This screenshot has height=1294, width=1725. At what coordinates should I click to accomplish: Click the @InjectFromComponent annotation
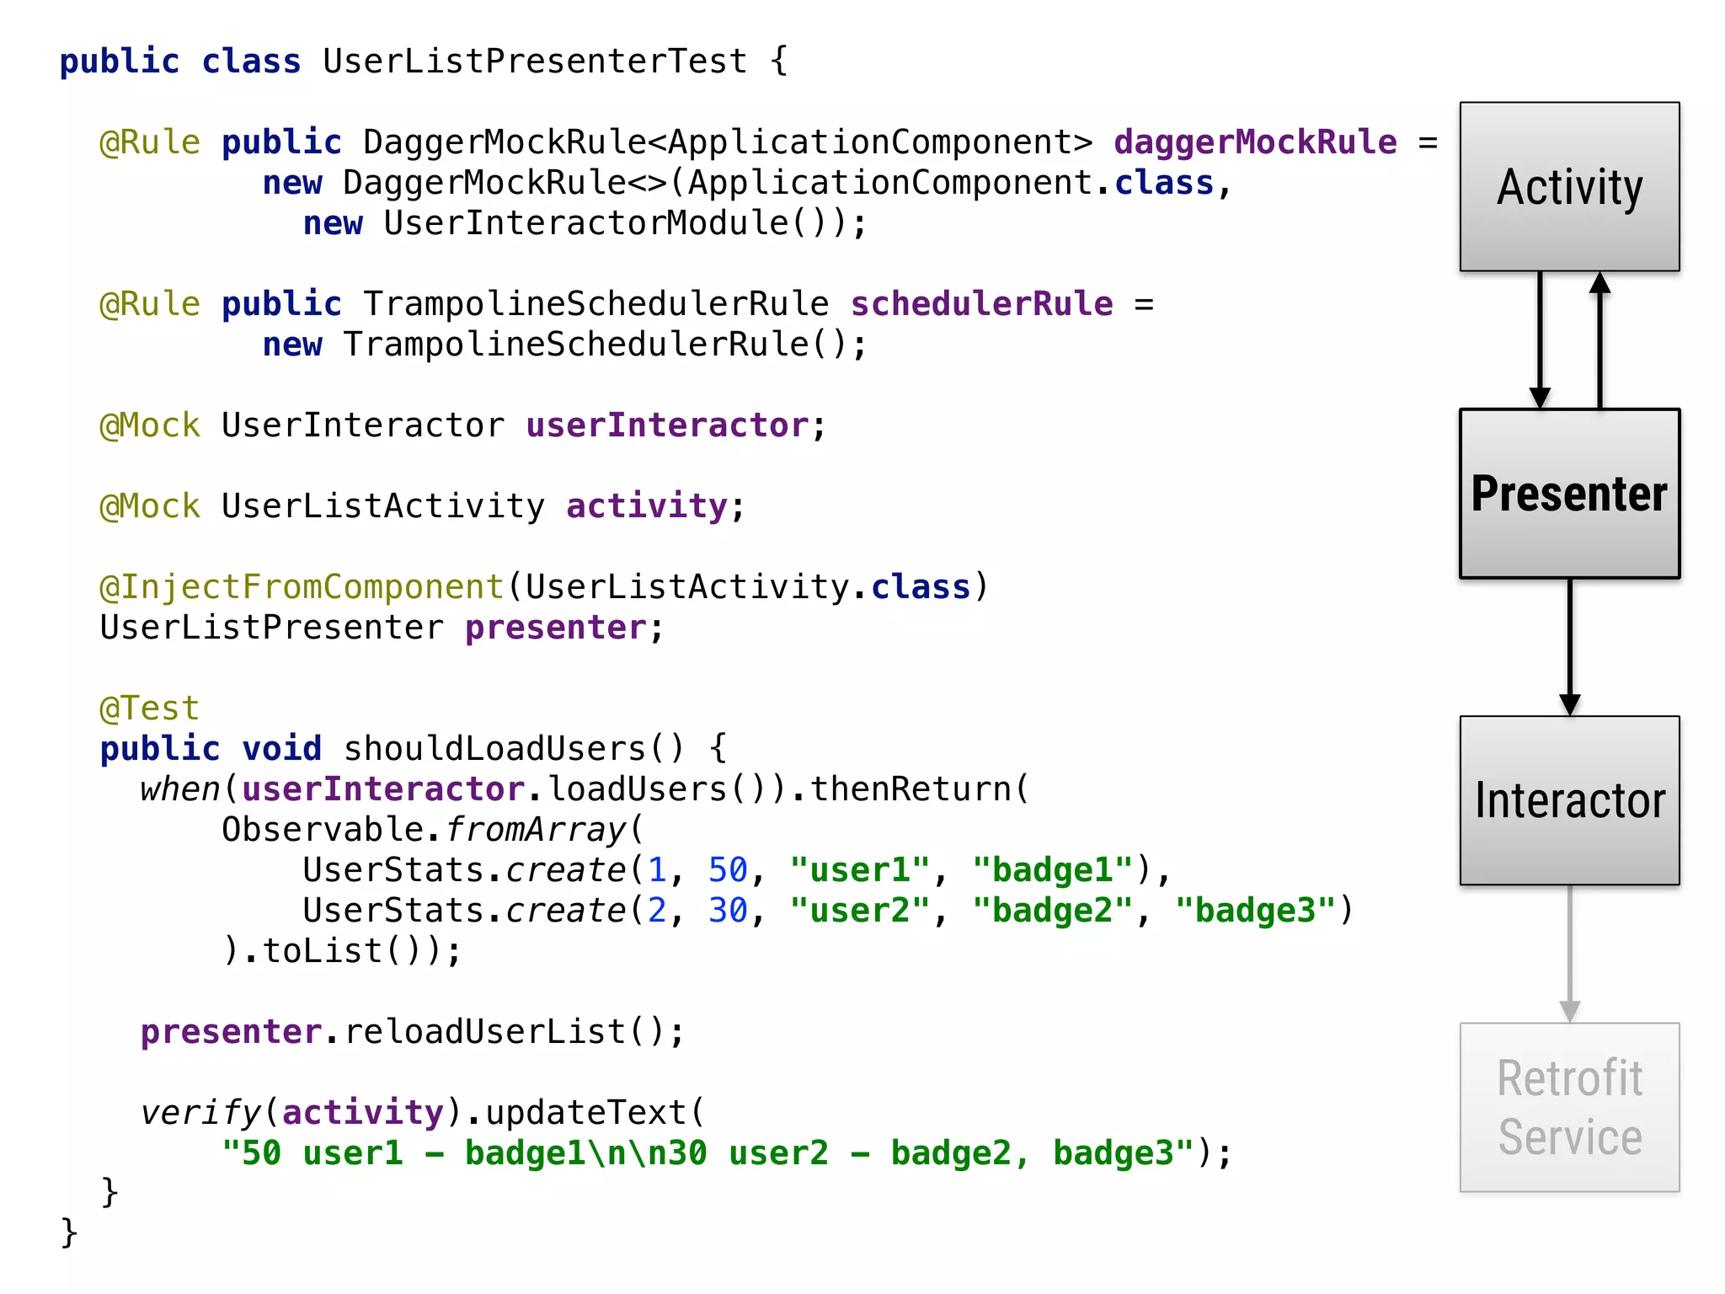click(302, 587)
